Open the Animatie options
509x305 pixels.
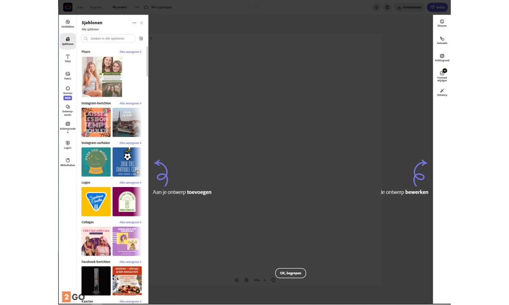click(442, 40)
